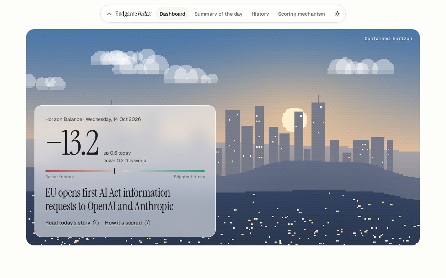Toggle the light/dark theme sun icon

pos(337,14)
